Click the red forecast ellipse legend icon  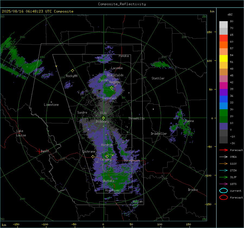tap(223, 197)
